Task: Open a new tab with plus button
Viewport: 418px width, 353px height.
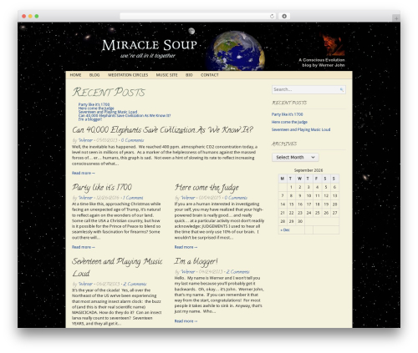Action: coord(396,18)
